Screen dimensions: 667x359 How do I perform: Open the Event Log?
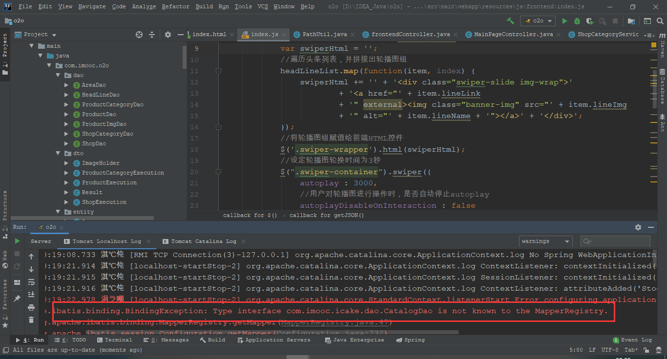click(632, 340)
